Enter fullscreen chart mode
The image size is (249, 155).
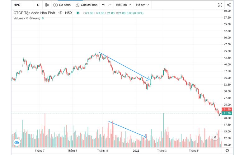pyautogui.click(x=220, y=5)
